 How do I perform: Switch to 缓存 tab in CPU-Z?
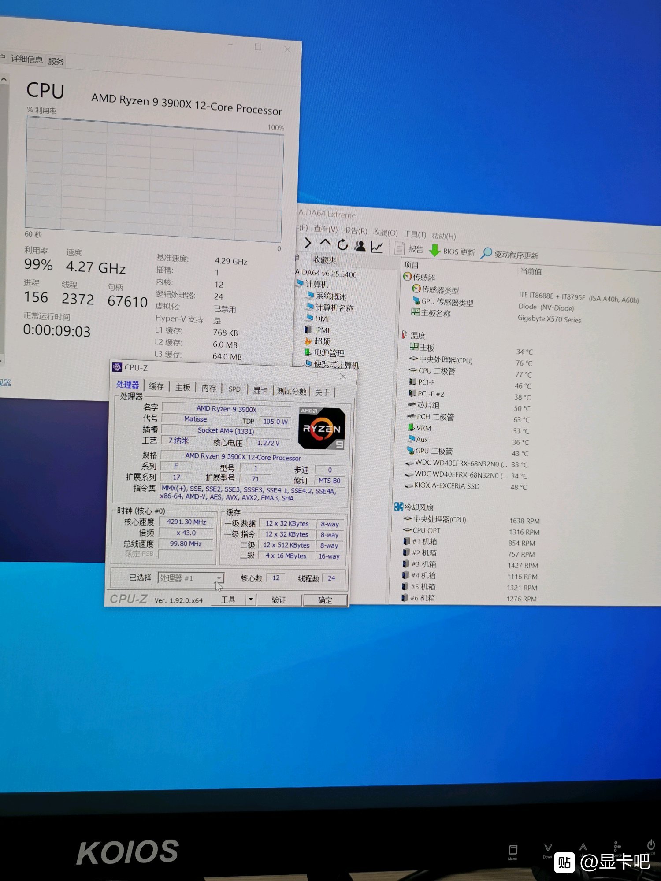pyautogui.click(x=156, y=386)
